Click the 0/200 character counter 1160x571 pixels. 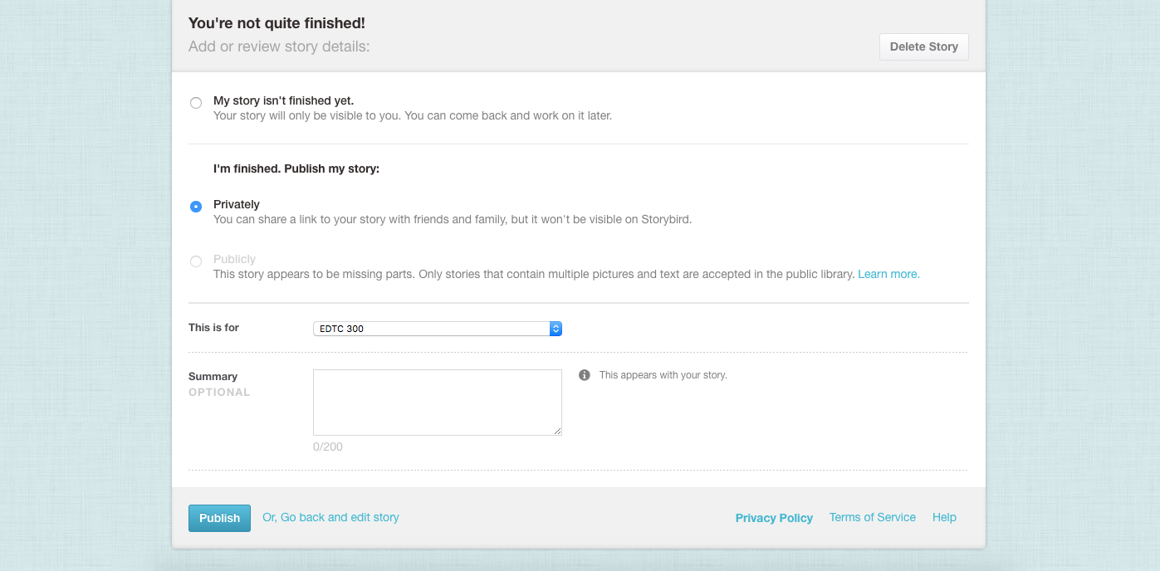(x=328, y=447)
